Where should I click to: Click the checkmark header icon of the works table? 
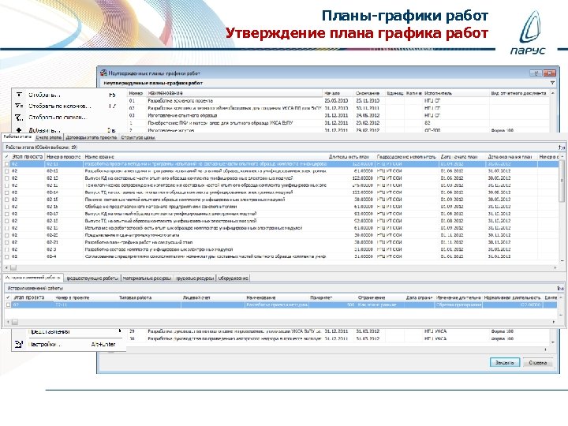coord(7,156)
